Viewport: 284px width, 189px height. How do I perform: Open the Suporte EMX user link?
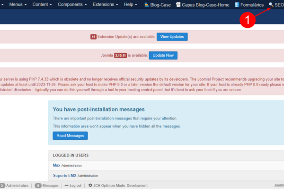pyautogui.click(x=64, y=175)
